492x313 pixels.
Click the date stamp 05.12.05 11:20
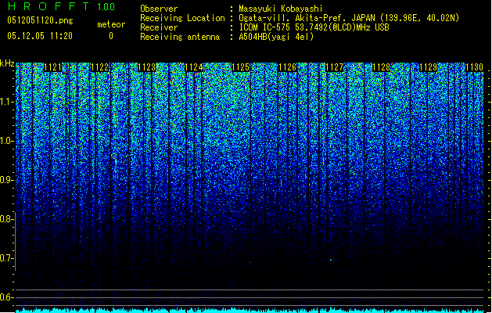(40, 36)
